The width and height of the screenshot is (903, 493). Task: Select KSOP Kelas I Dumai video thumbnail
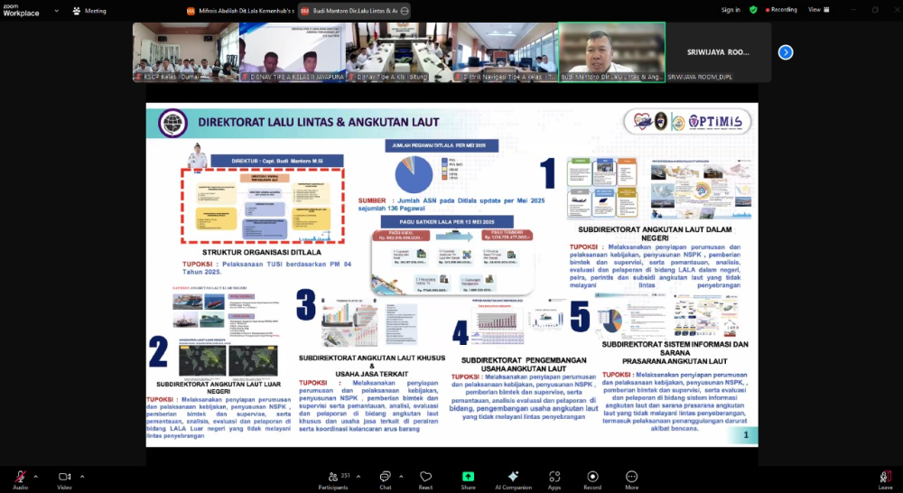(185, 52)
